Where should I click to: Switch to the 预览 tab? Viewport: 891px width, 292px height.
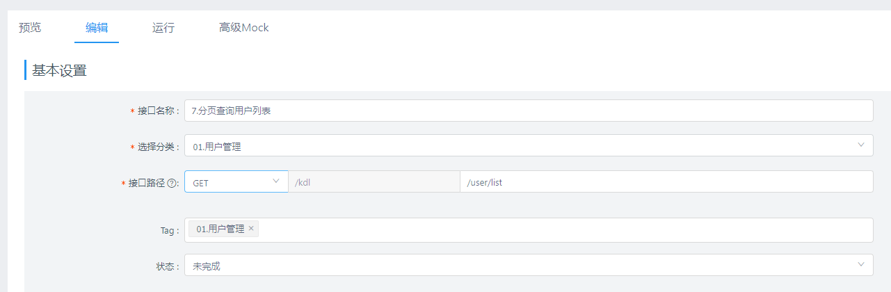tap(30, 28)
